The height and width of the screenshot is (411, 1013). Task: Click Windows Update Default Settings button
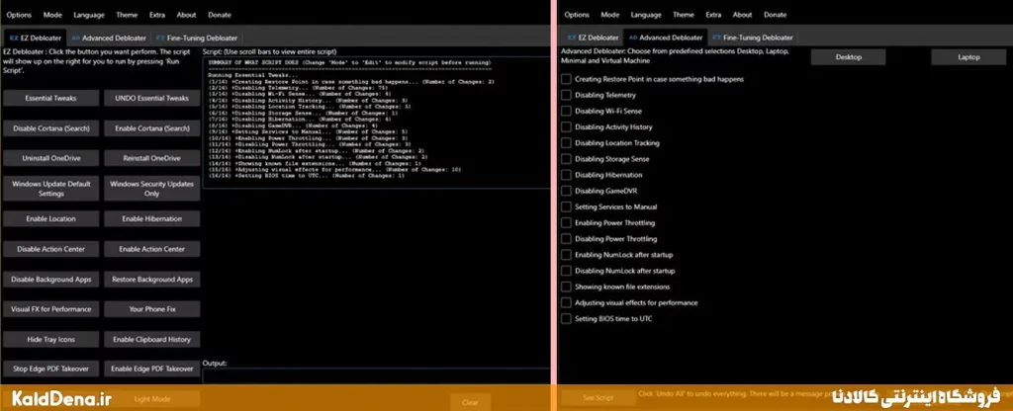pos(51,189)
